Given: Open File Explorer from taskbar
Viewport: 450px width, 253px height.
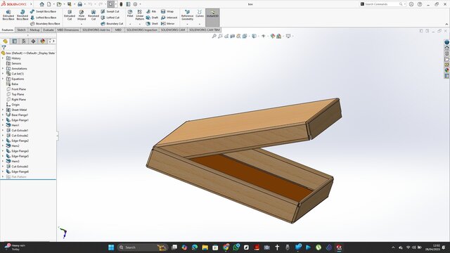Looking at the screenshot, I should (205, 247).
